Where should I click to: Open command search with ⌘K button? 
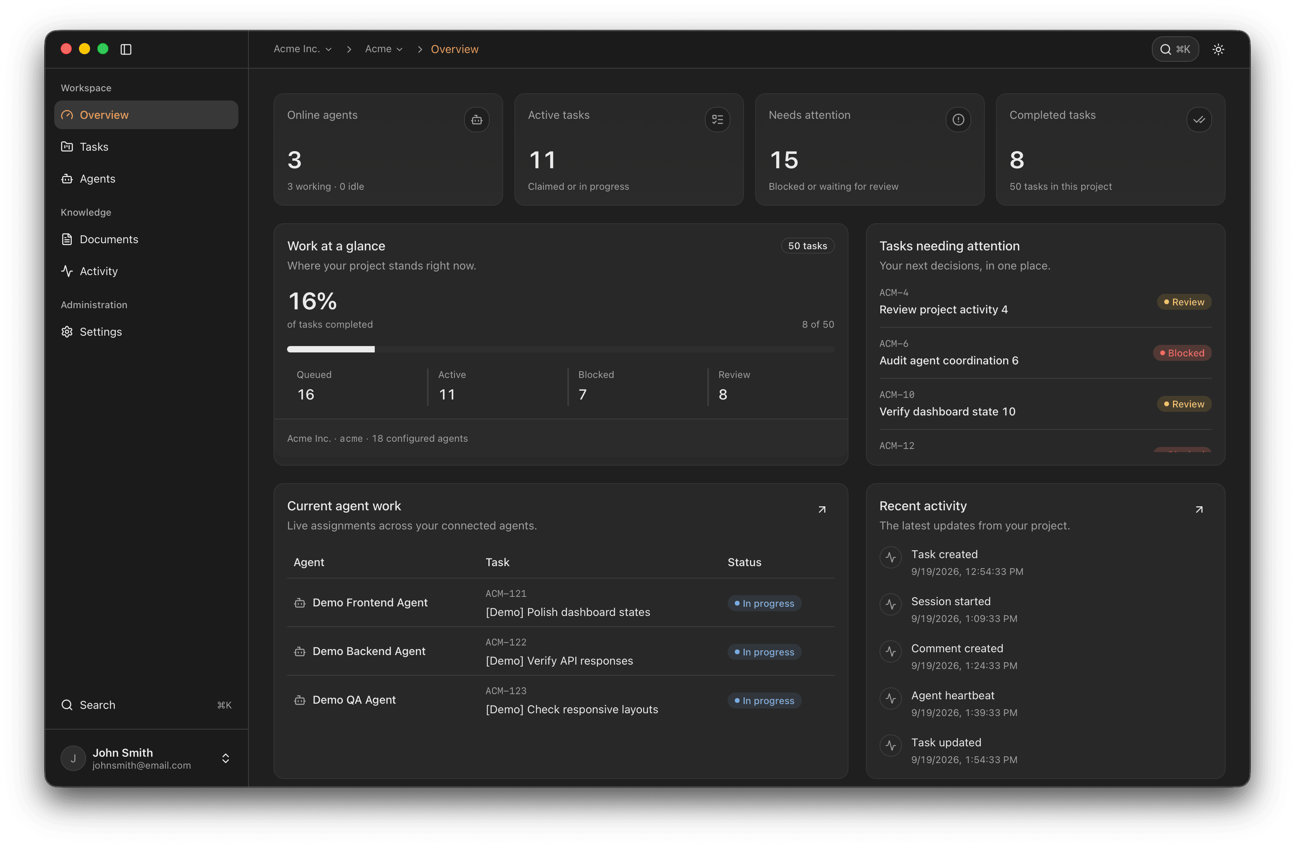1175,49
